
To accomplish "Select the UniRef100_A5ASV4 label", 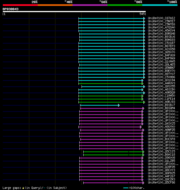I will pyautogui.click(x=161, y=30).
